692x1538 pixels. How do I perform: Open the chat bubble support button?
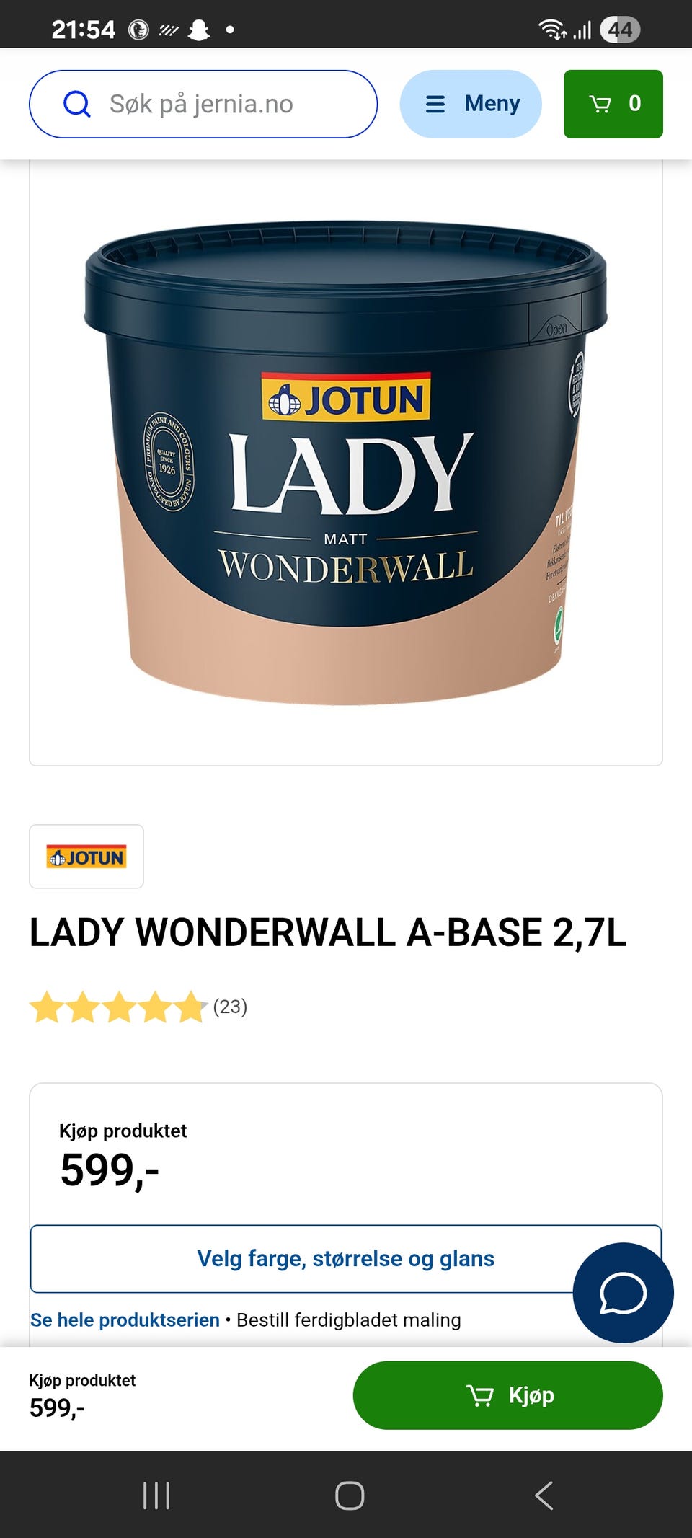624,1292
